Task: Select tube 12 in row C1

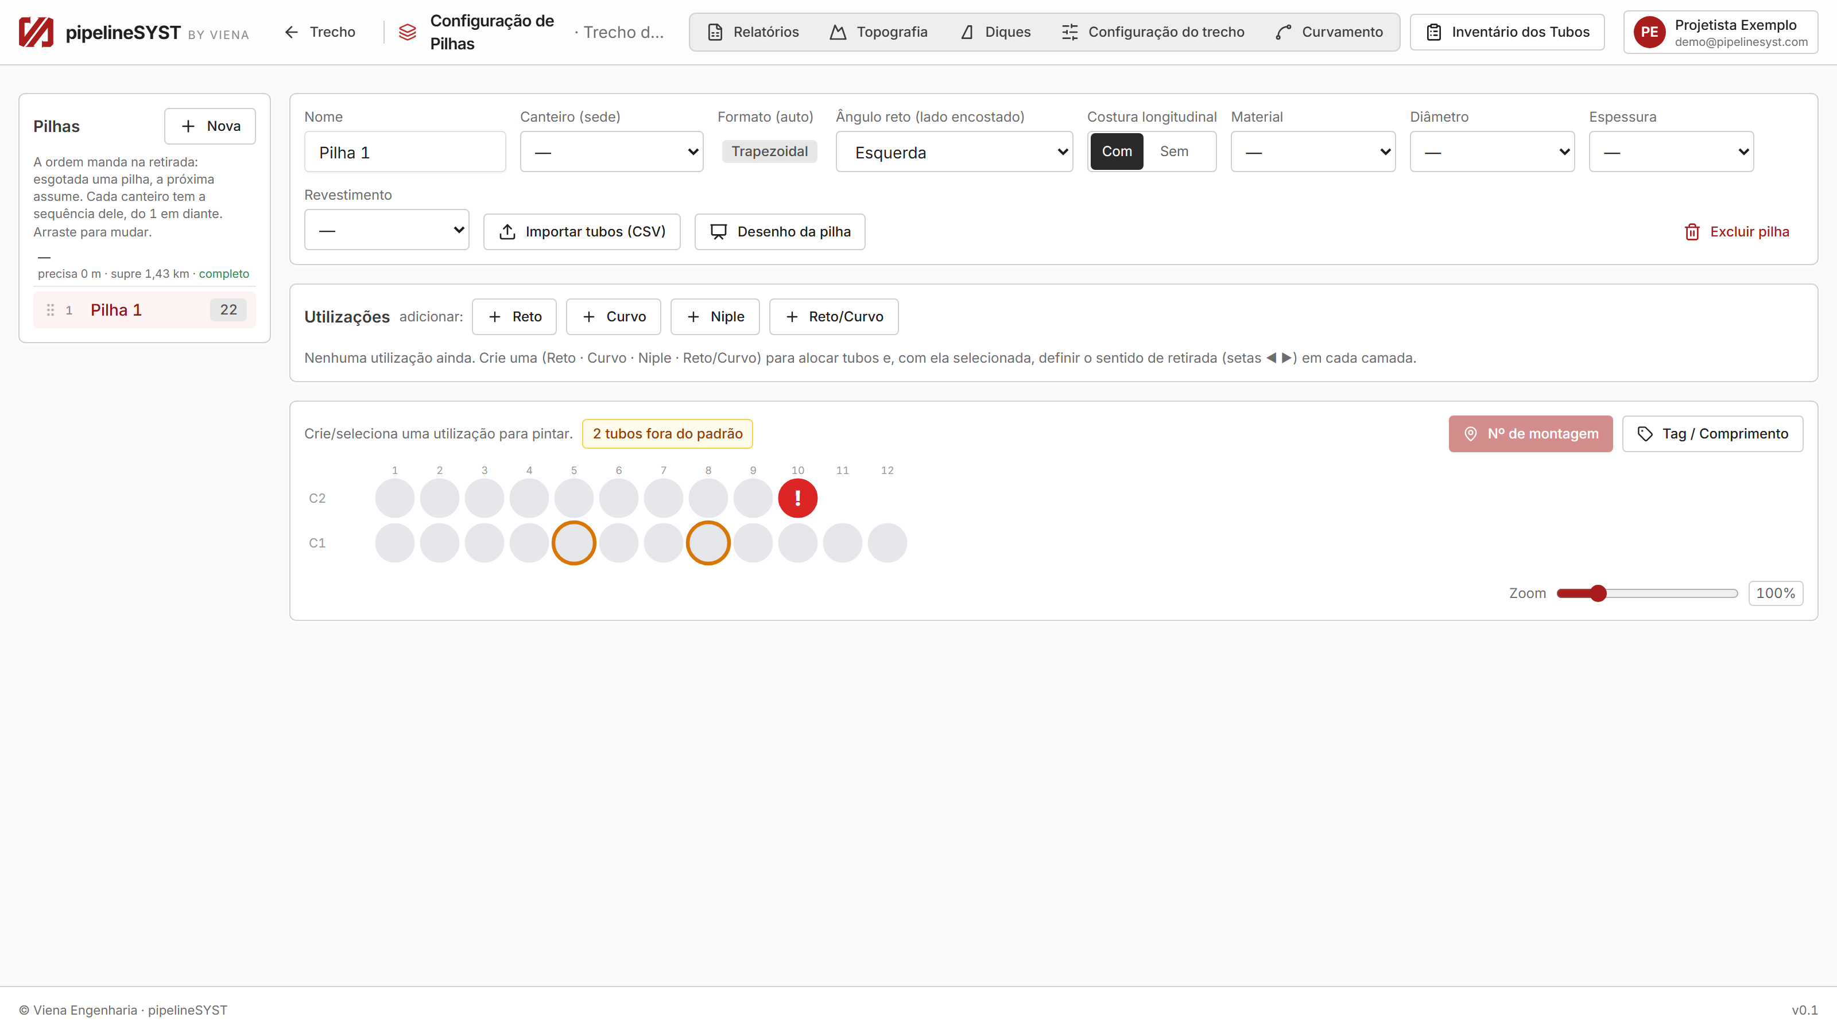Action: 887,542
